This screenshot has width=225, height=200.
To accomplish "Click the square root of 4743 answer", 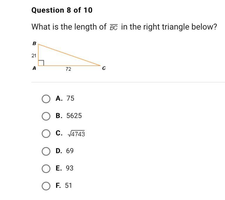I will pyautogui.click(x=76, y=134).
